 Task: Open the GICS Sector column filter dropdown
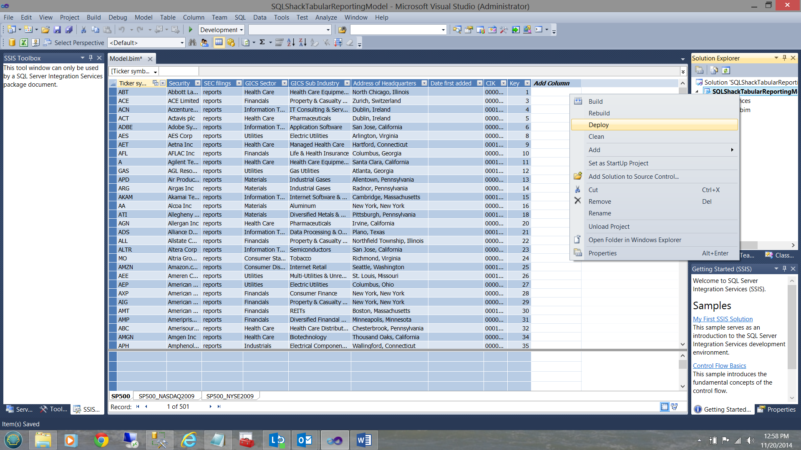284,83
